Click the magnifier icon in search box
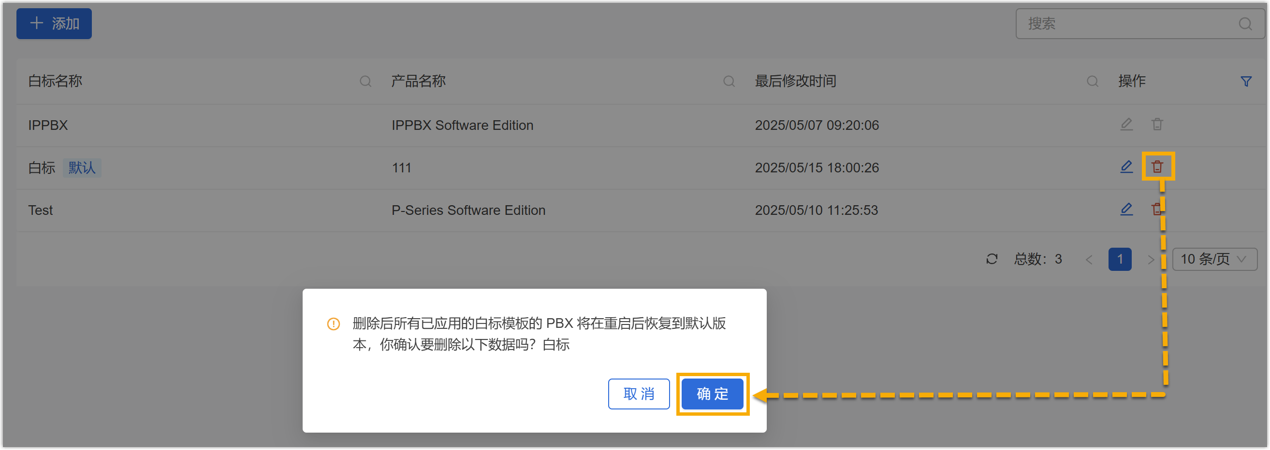The image size is (1270, 450). [1245, 24]
